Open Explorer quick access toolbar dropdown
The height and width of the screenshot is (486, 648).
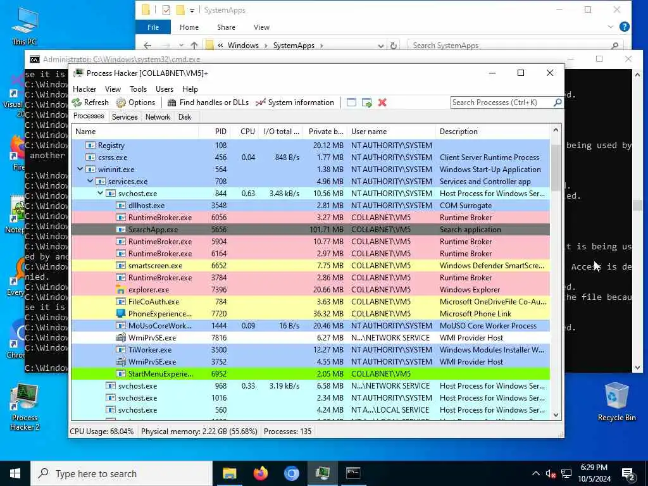coord(192,10)
